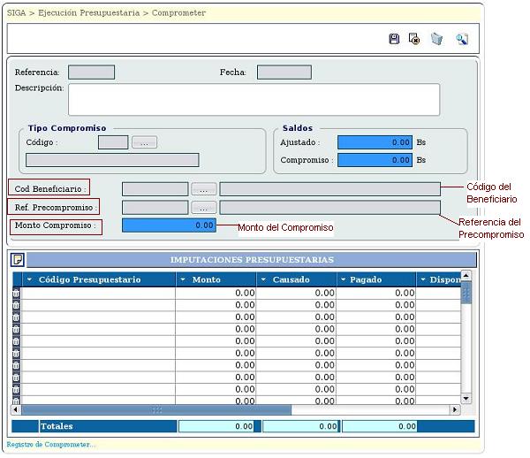Open the search magnifier icon in toolbar
Screen dimensions: 530x458
461,40
